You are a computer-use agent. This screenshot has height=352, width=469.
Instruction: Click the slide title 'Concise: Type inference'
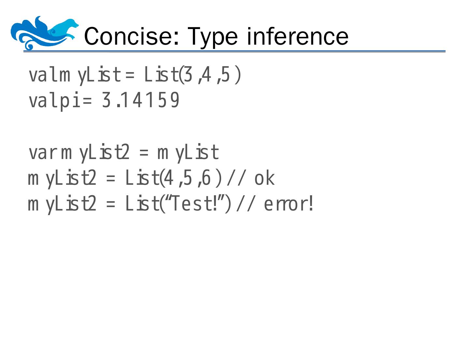[x=216, y=36]
